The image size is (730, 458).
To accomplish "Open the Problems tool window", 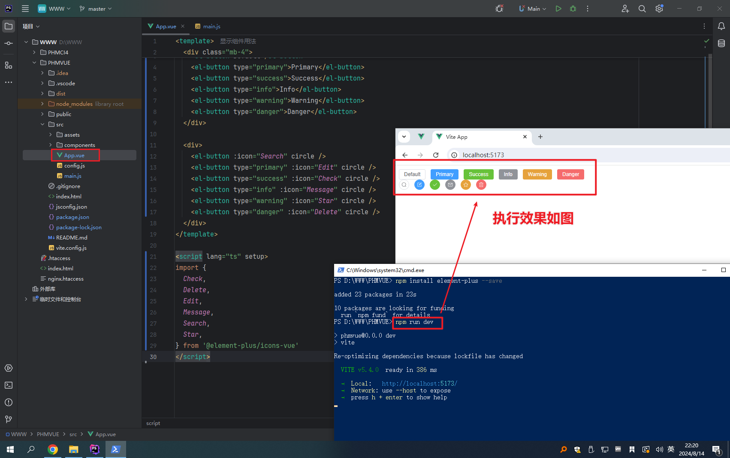I will [9, 402].
